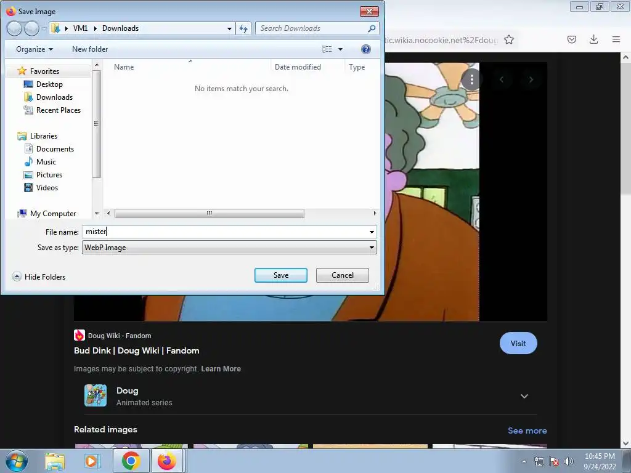This screenshot has height=473, width=631.
Task: Click the change view icon
Action: tap(327, 49)
